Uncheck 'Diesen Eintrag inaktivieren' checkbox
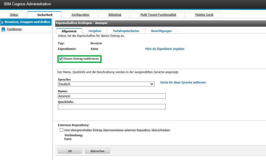 [x=61, y=59]
